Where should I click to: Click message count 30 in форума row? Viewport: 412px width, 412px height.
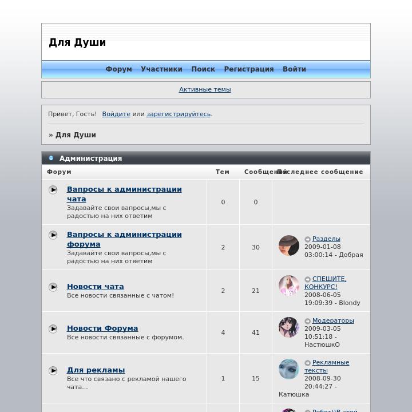(256, 247)
